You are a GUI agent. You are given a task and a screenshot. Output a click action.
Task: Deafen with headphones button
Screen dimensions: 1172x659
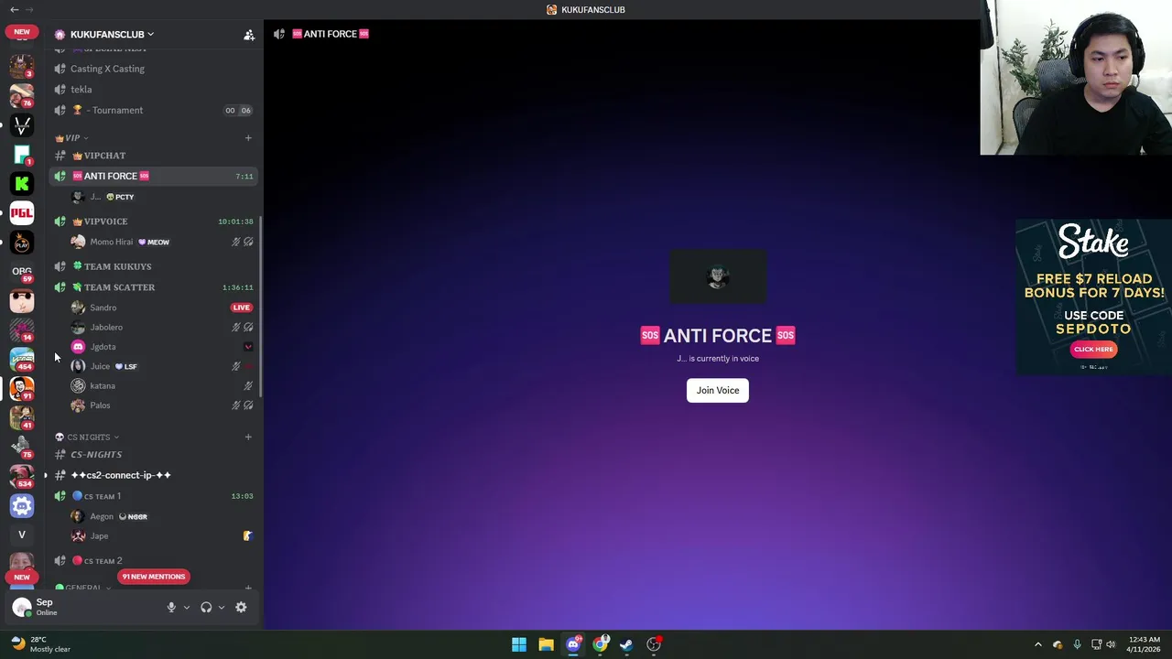[x=206, y=607]
